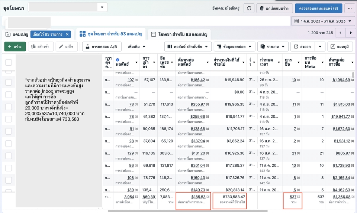
Task: Click the horizontal scrollbar at table bottom
Action: [x=187, y=211]
